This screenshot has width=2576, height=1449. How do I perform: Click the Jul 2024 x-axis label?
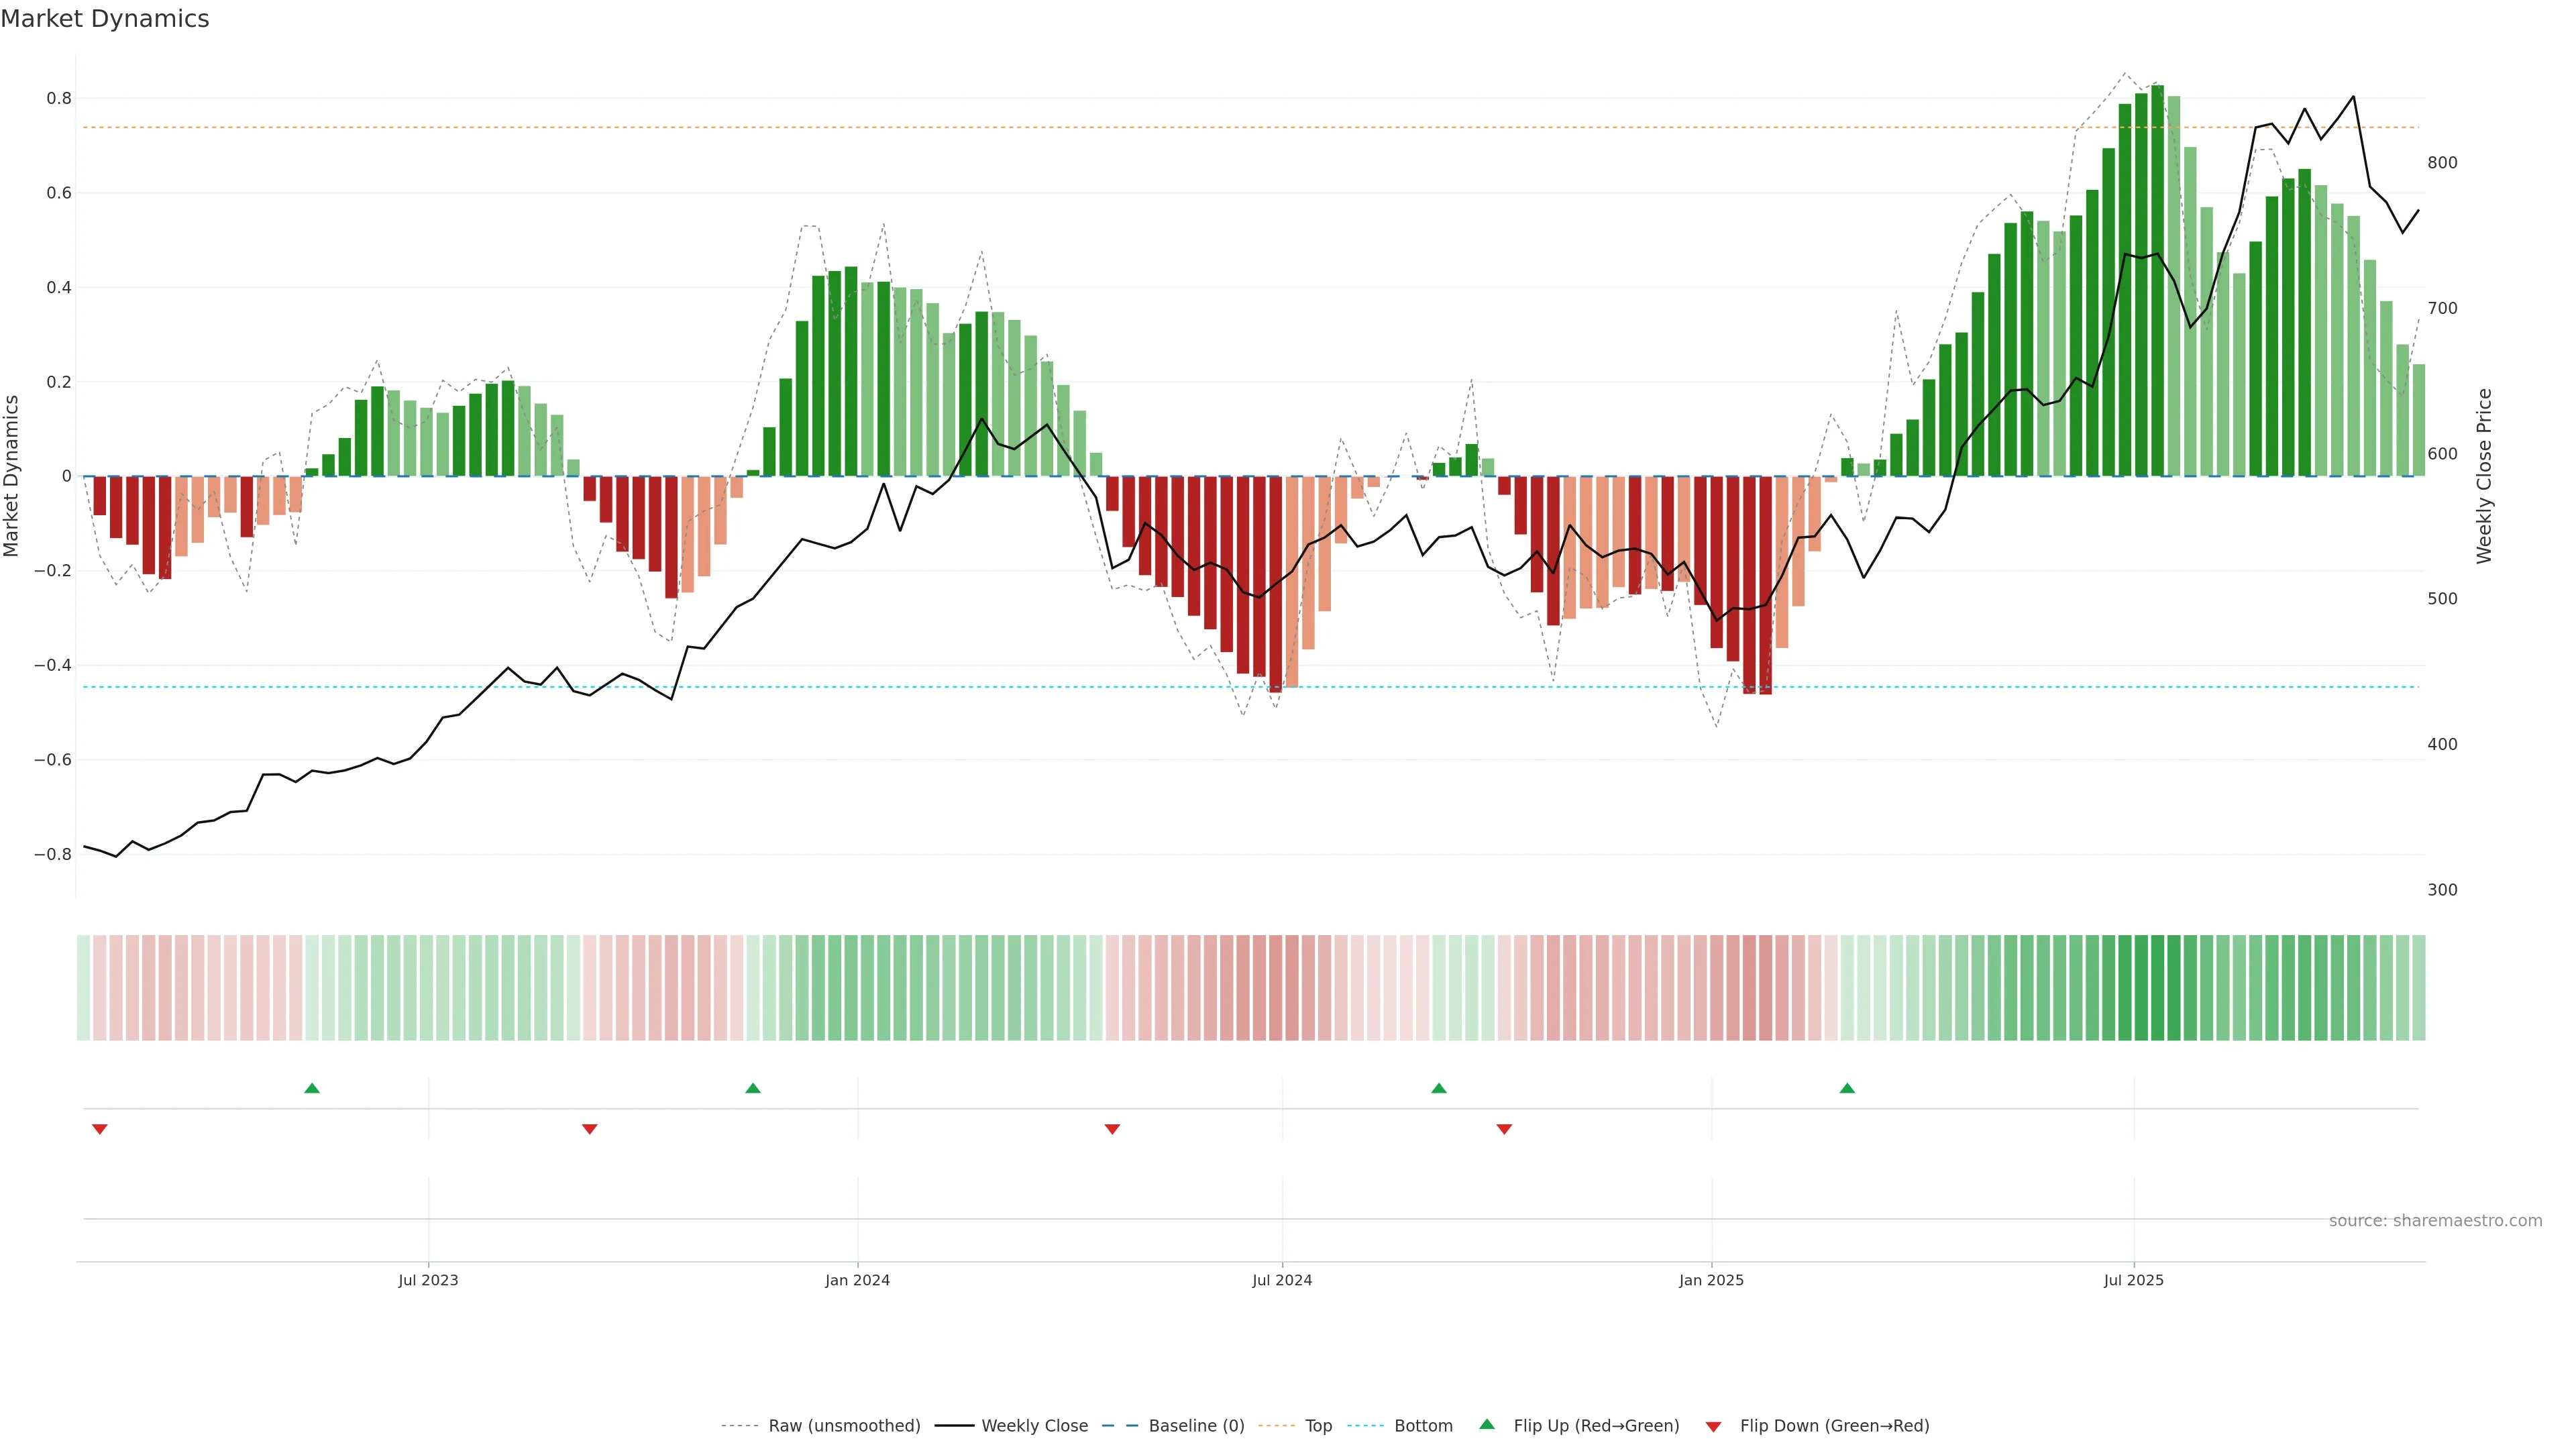click(1282, 1280)
